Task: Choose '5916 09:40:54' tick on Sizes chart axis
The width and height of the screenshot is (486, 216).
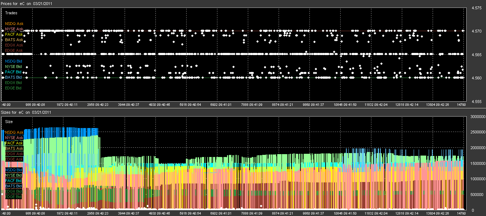Action: pyautogui.click(x=189, y=213)
